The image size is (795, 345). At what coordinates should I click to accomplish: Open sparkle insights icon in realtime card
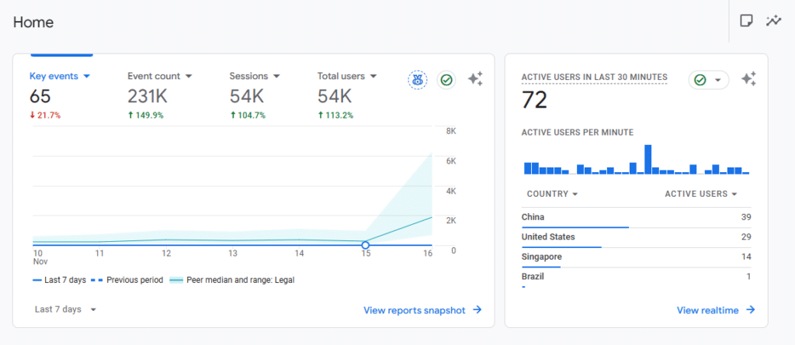tap(749, 79)
